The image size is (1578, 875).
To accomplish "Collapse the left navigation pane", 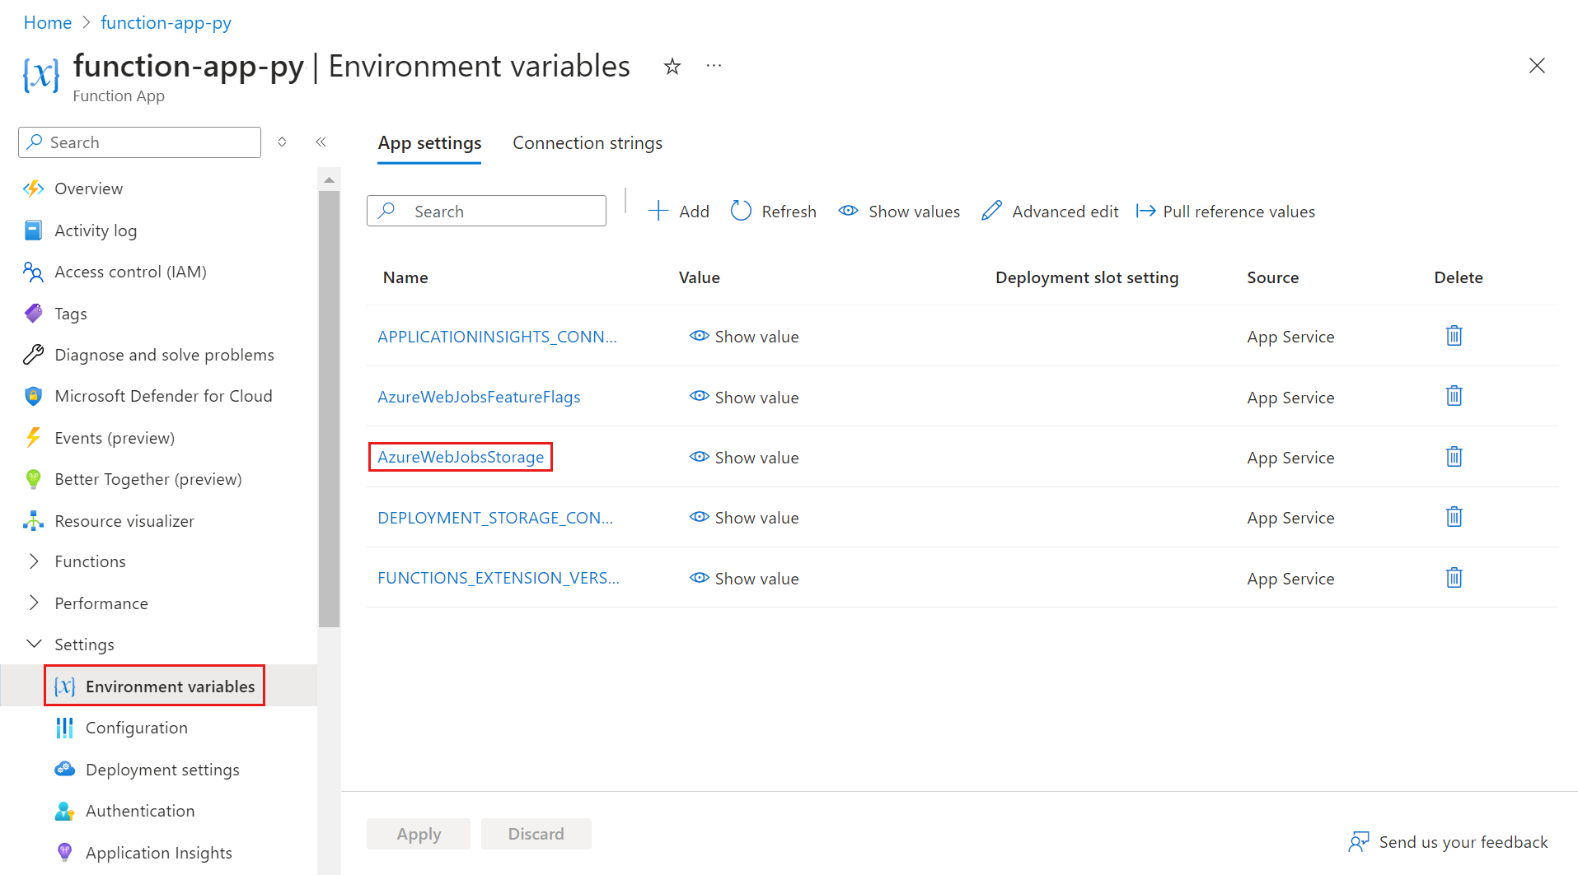I will click(x=321, y=142).
